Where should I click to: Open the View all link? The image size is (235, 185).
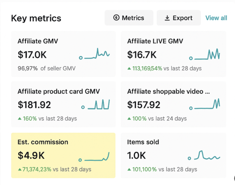click(x=216, y=18)
